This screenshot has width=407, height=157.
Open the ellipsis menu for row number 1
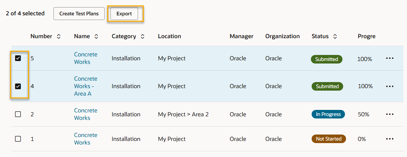pyautogui.click(x=389, y=139)
